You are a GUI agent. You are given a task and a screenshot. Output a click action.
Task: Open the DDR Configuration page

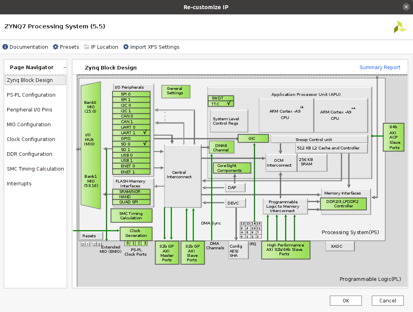30,154
